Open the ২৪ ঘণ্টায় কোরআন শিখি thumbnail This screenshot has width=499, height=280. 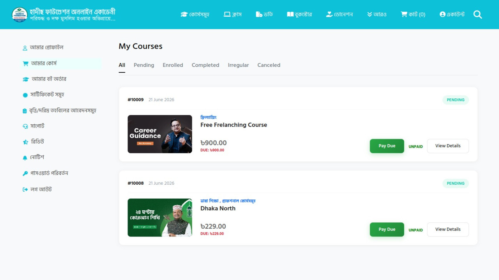pyautogui.click(x=160, y=218)
